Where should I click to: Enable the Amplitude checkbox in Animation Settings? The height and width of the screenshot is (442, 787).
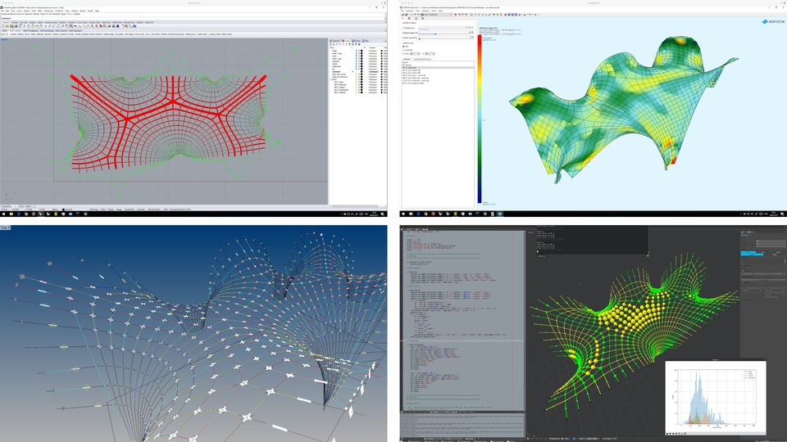pos(403,28)
